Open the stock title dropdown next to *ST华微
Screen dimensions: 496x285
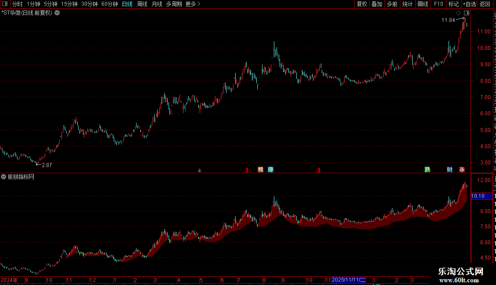pos(57,13)
